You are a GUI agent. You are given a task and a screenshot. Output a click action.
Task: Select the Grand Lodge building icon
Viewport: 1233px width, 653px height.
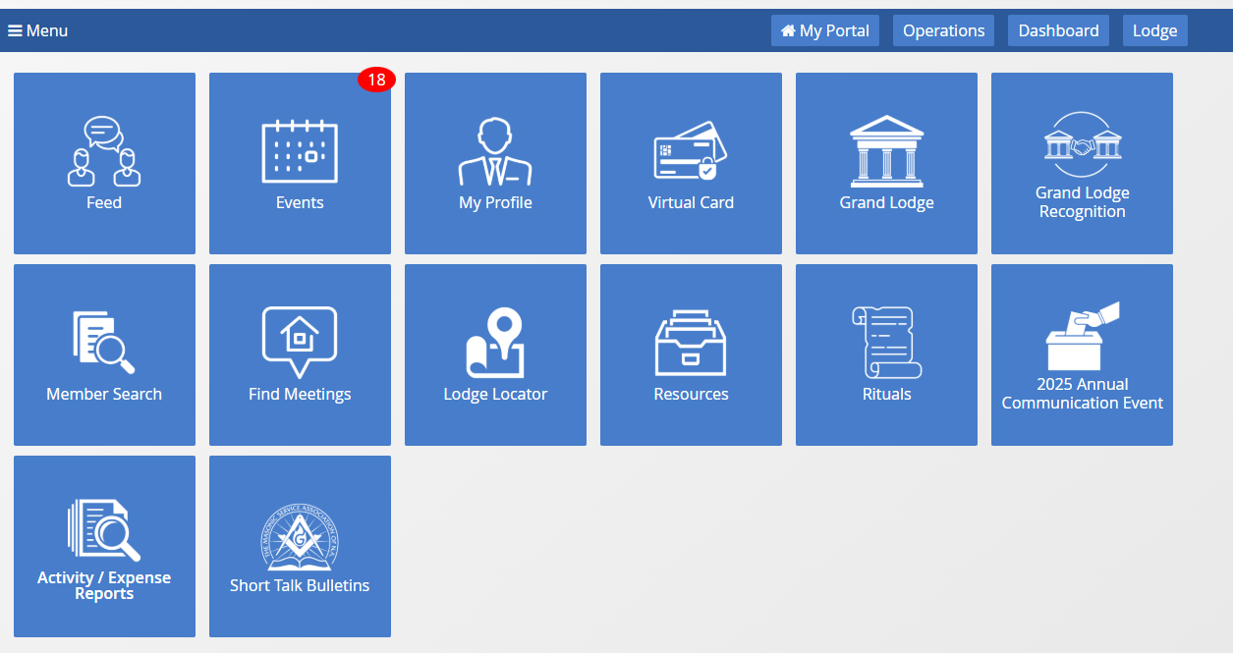[886, 152]
